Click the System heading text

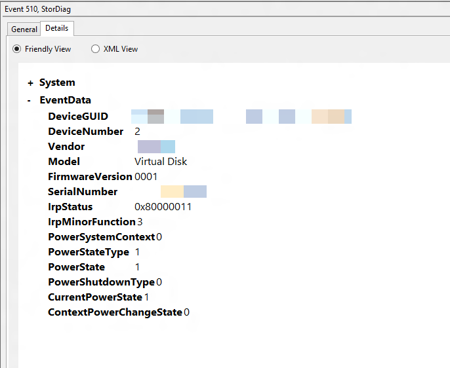pos(57,83)
